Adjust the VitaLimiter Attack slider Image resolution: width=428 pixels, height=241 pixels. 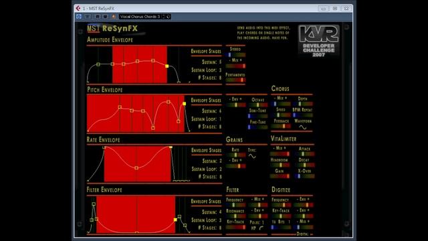tap(305, 154)
